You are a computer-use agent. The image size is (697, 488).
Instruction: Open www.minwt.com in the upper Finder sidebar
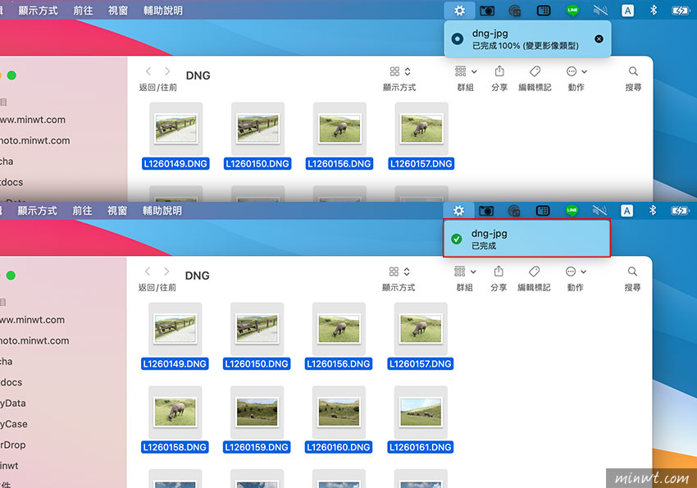point(33,120)
